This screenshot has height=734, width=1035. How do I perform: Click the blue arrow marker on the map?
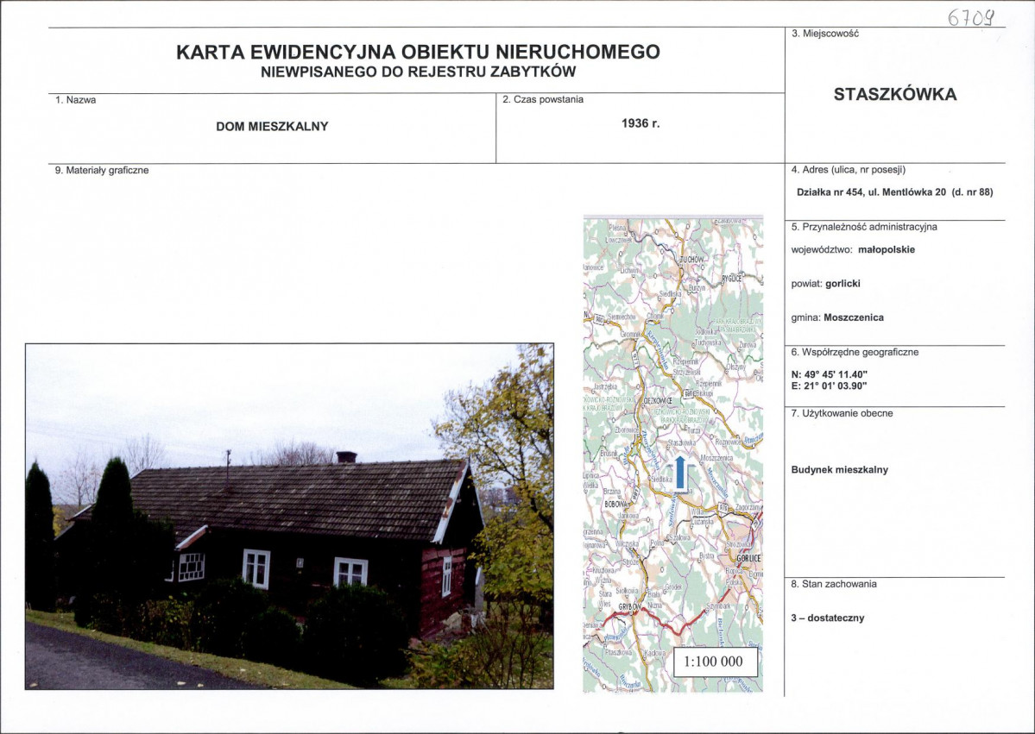coord(680,474)
